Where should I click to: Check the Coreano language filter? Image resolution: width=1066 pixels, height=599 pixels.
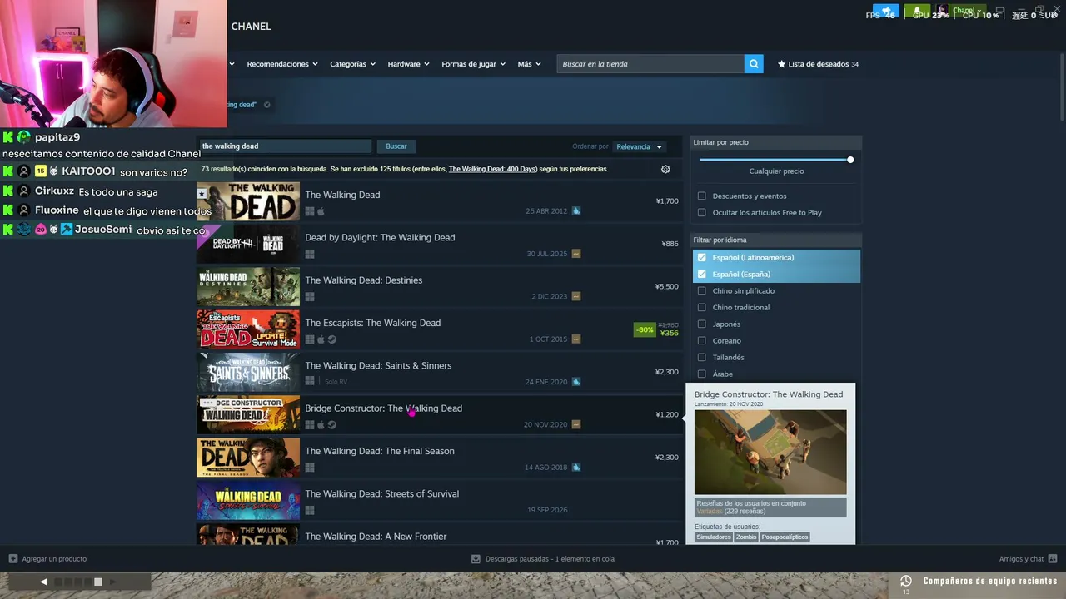(x=702, y=341)
